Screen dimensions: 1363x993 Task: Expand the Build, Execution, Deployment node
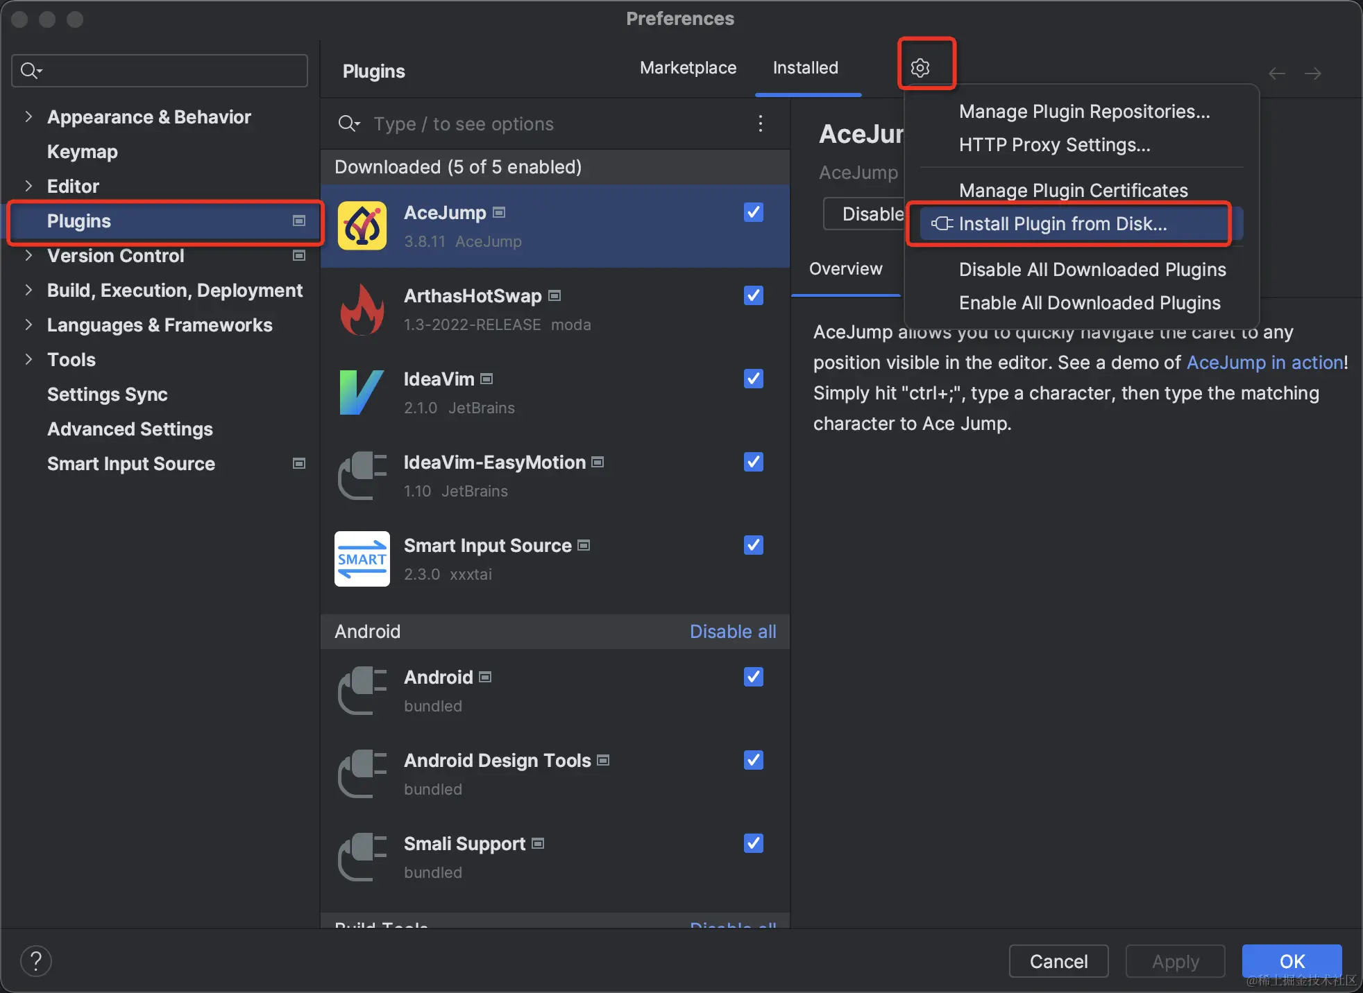click(x=28, y=290)
